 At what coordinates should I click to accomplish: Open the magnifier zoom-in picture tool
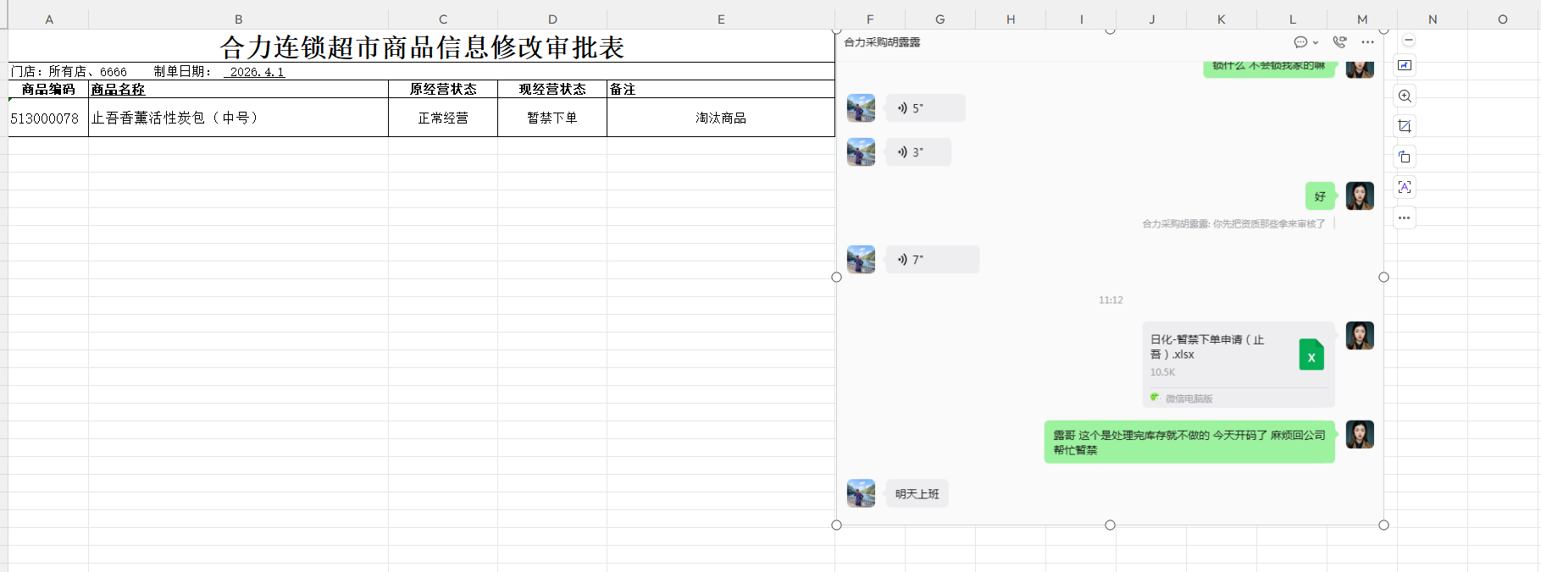point(1405,96)
